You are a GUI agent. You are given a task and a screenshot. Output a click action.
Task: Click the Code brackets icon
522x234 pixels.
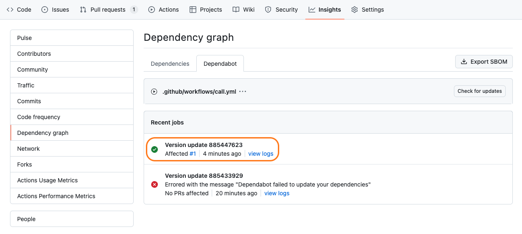(10, 10)
